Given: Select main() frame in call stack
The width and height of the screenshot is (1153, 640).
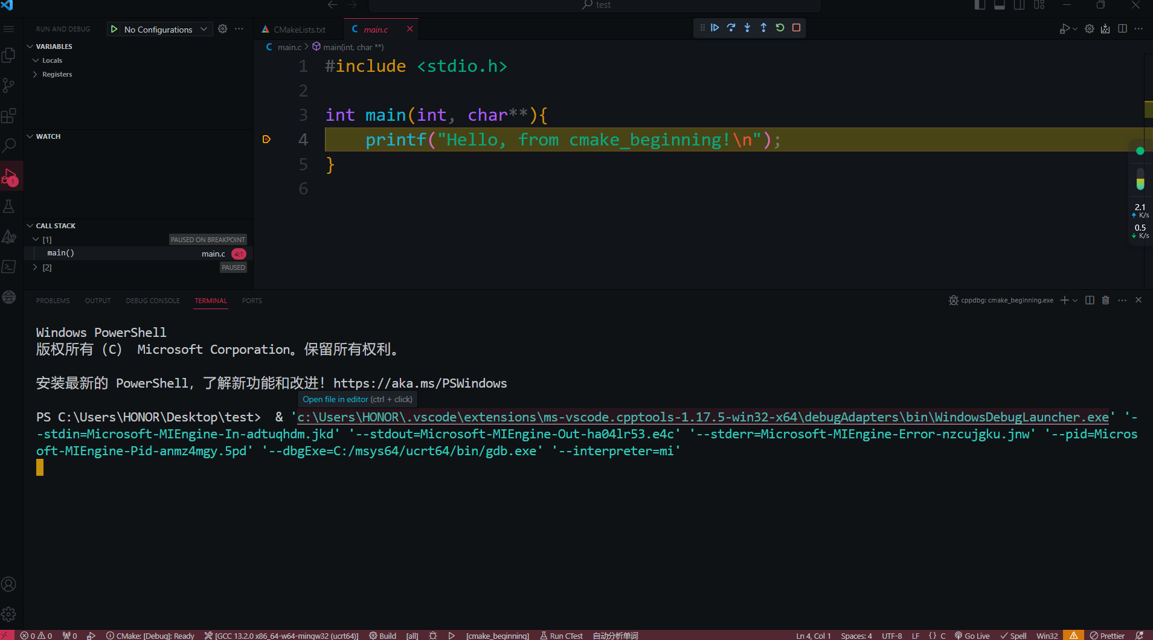Looking at the screenshot, I should tap(138, 254).
